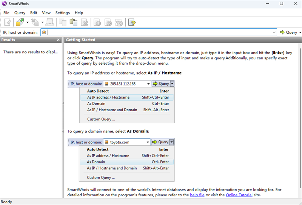Image resolution: width=302 pixels, height=205 pixels.
Task: Click the Save results toolbar icon
Action: (x=35, y=23)
